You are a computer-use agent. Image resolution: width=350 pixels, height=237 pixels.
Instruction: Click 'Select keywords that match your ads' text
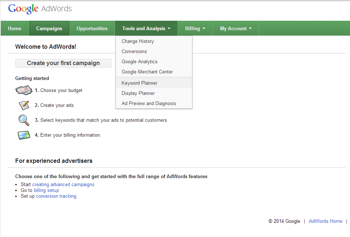point(103,120)
